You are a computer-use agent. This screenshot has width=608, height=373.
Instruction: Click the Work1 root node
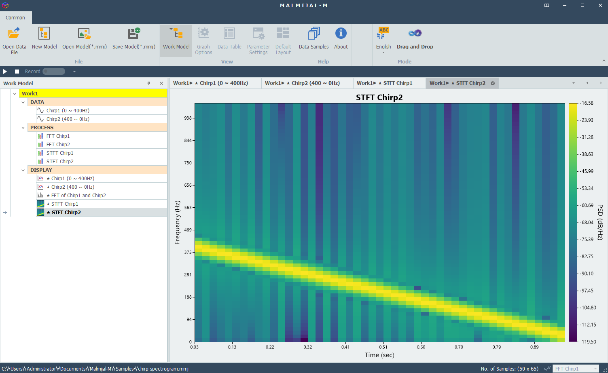93,94
